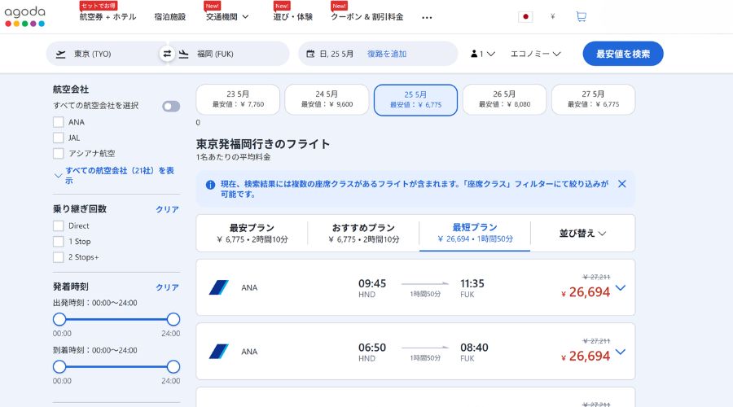Click the departure time slider left handle

click(59, 320)
